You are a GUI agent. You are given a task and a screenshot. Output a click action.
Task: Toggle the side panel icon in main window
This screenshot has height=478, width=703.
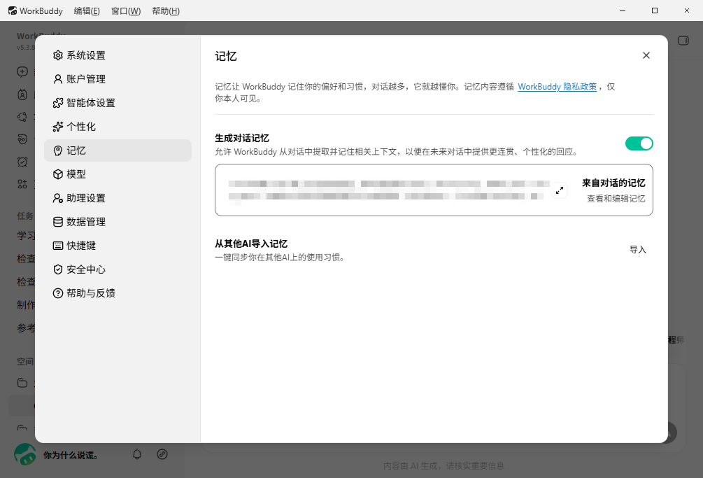click(683, 41)
